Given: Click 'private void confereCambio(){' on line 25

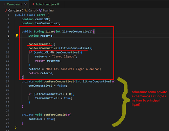Looking at the screenshot, I should [46, 115].
